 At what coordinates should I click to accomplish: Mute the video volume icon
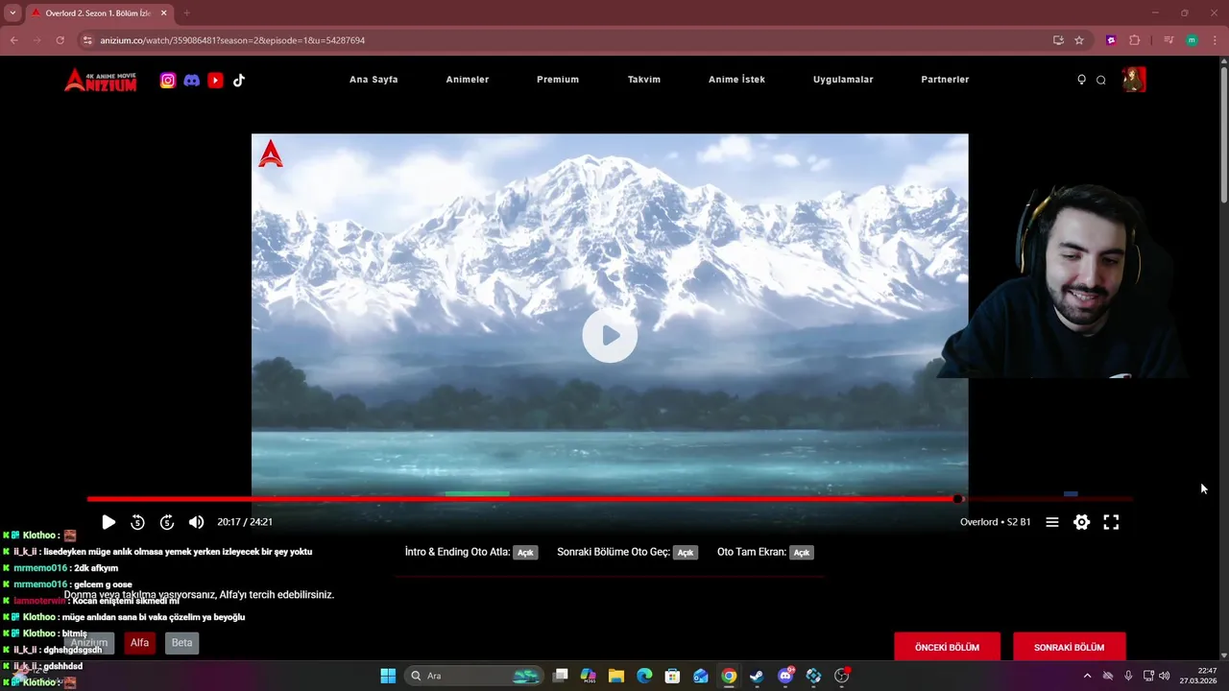point(196,522)
